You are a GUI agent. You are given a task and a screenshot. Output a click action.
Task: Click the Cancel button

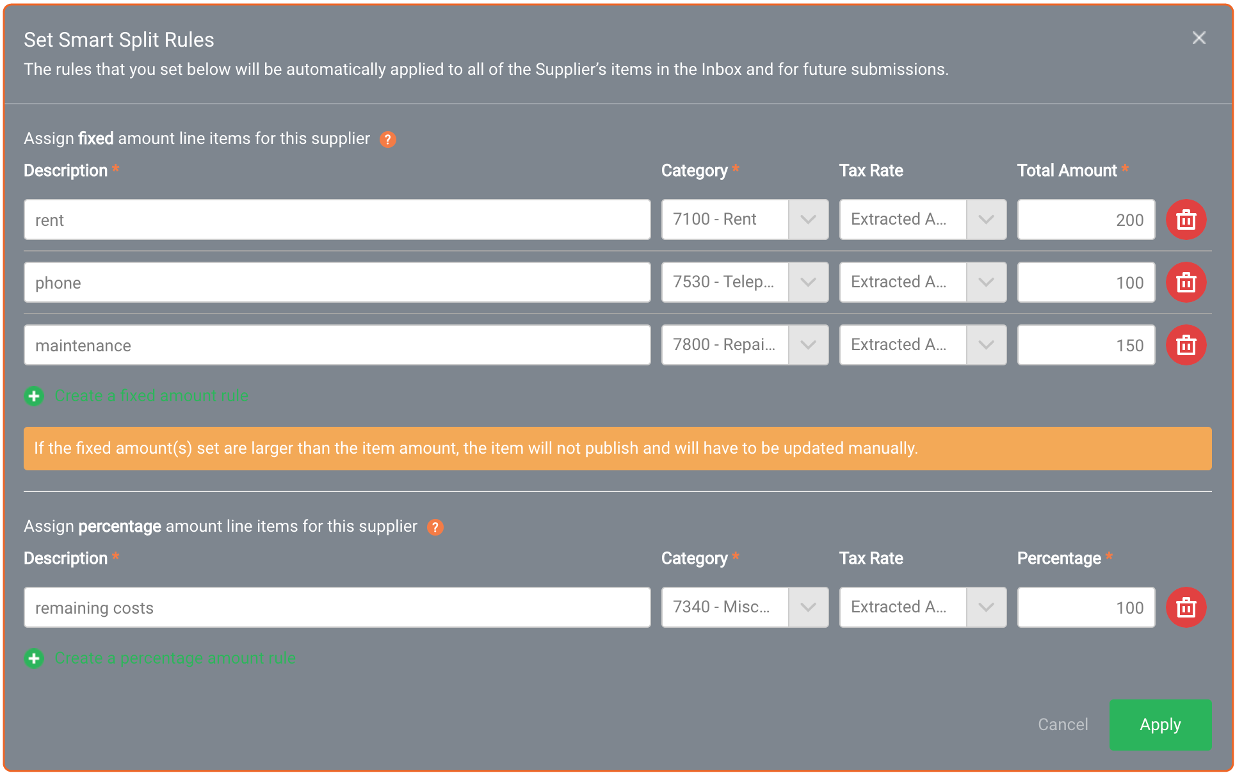click(1063, 725)
